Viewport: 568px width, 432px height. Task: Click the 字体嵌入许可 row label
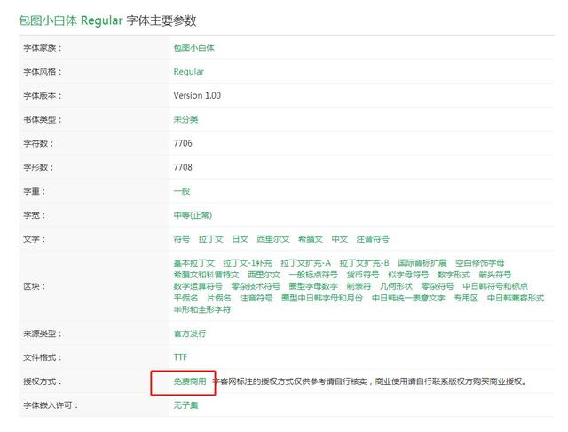click(51, 405)
